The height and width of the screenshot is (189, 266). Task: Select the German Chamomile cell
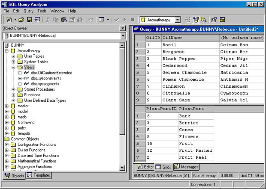[x=190, y=73]
